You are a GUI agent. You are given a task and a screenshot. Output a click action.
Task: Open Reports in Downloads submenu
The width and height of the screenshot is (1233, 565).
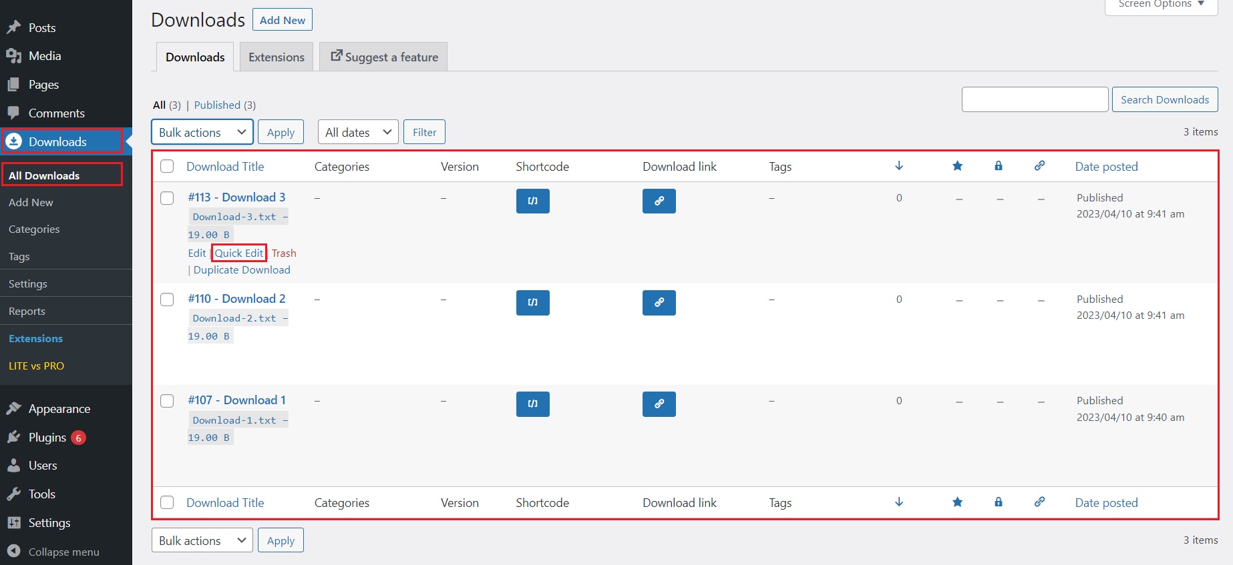click(27, 312)
